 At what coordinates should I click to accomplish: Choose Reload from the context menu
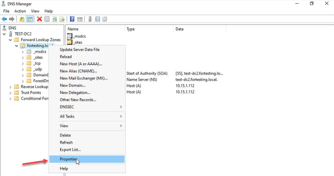(x=87, y=57)
